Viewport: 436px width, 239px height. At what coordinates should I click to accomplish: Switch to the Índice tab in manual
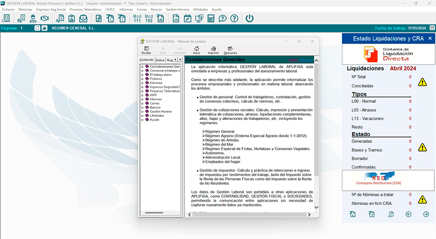tap(160, 60)
